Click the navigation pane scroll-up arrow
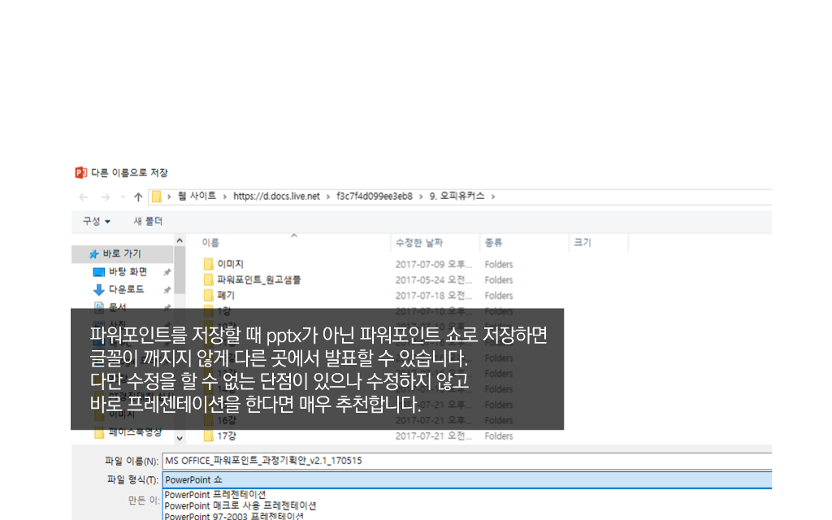 click(x=180, y=240)
